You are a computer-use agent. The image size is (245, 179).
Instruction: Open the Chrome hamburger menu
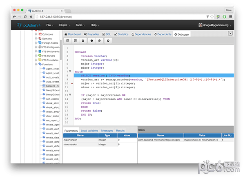coord(231,17)
